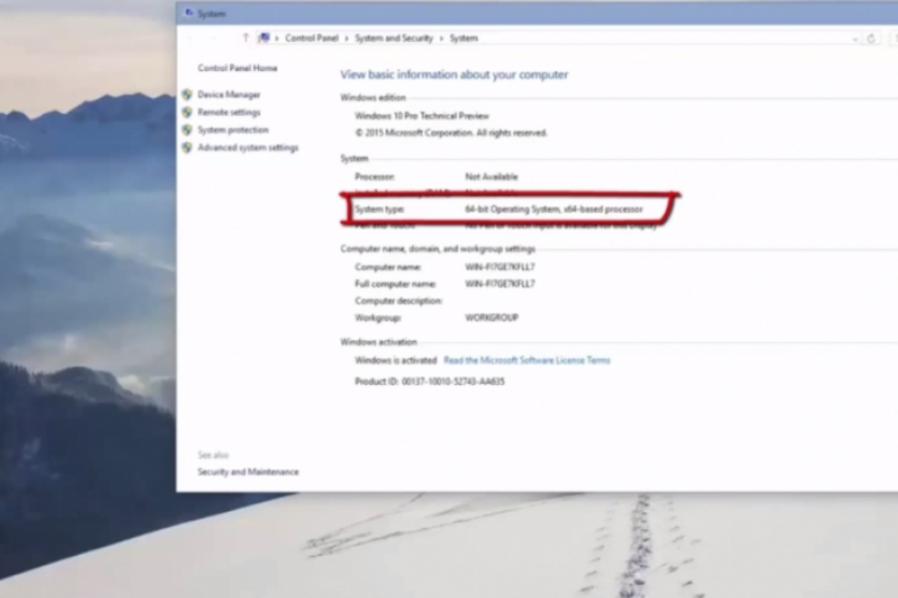Click the address bar path field
Viewport: 898px width, 598px height.
point(558,38)
